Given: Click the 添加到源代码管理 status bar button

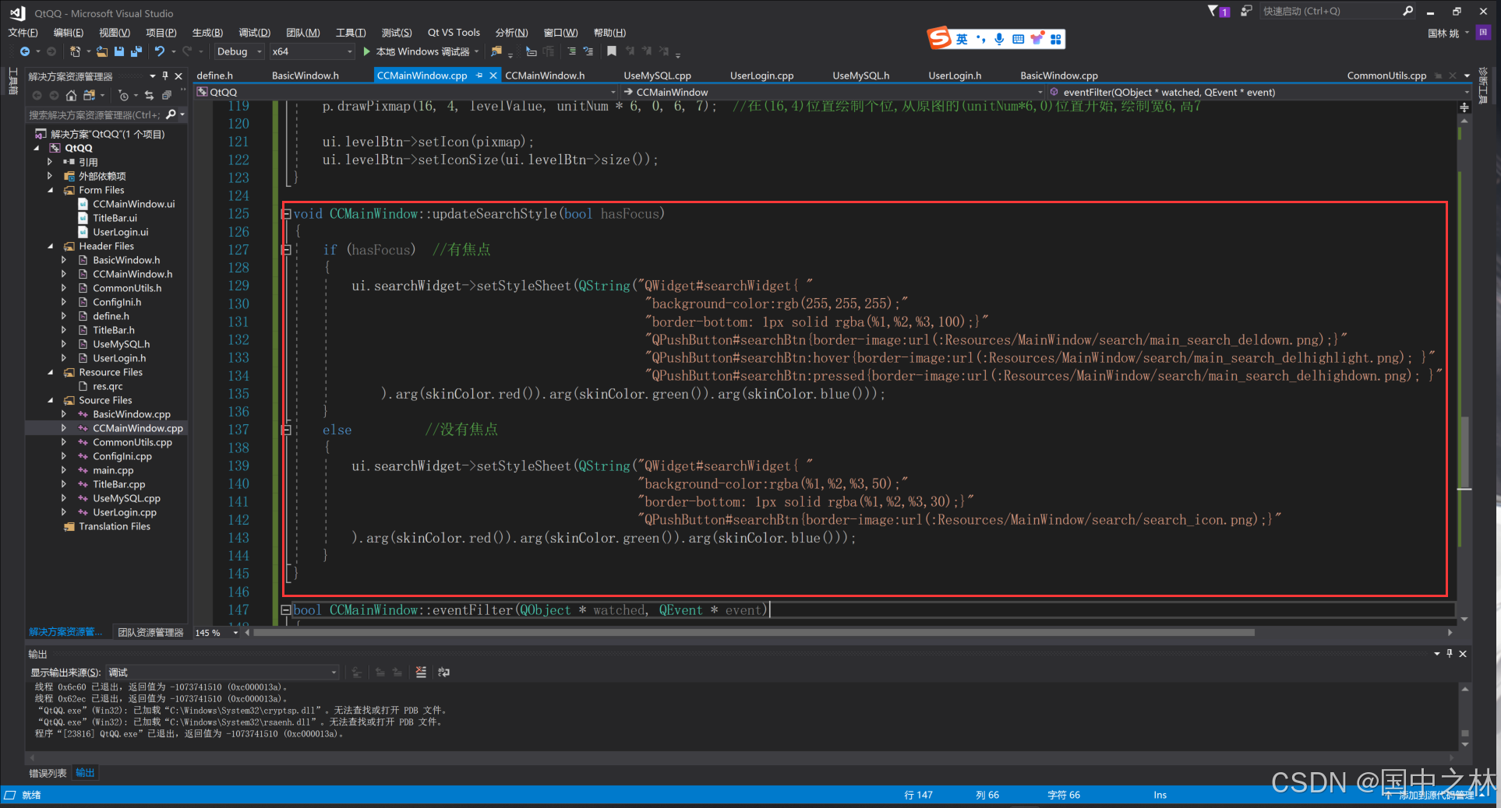Looking at the screenshot, I should pos(1436,796).
